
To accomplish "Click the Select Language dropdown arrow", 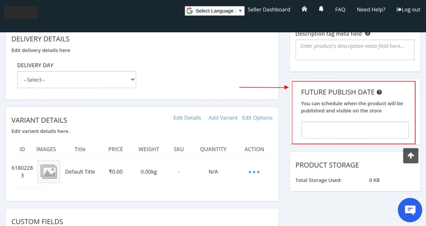I will click(x=240, y=11).
